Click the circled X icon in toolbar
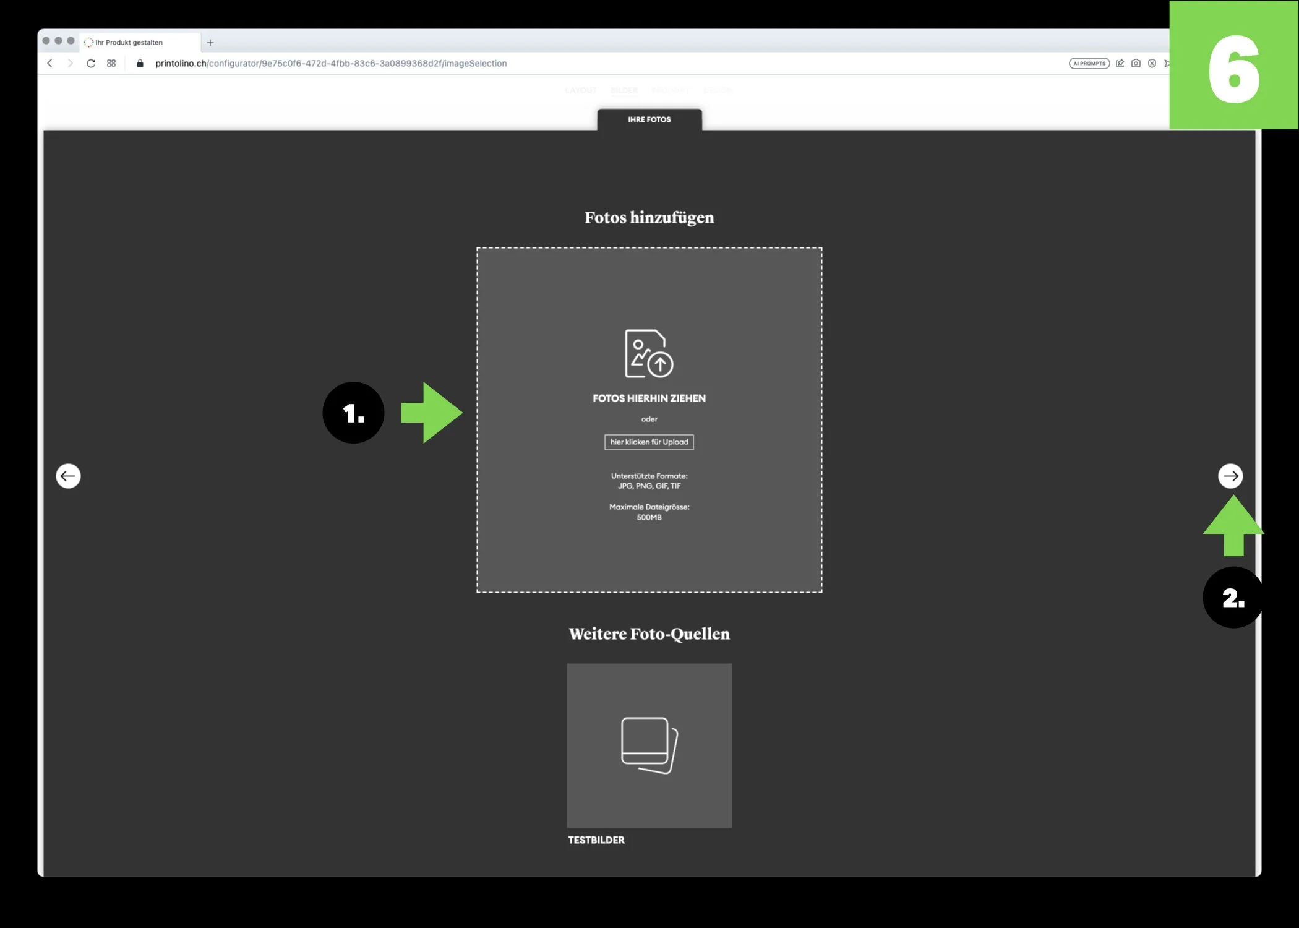 (x=1152, y=63)
